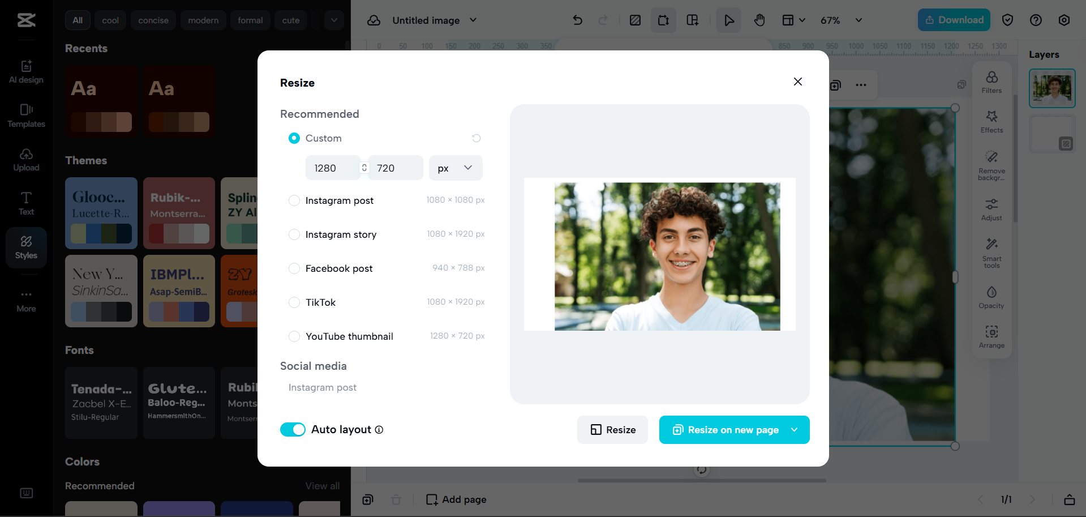The height and width of the screenshot is (517, 1086).
Task: Click the duplicate page icon in bottom bar
Action: pos(368,499)
